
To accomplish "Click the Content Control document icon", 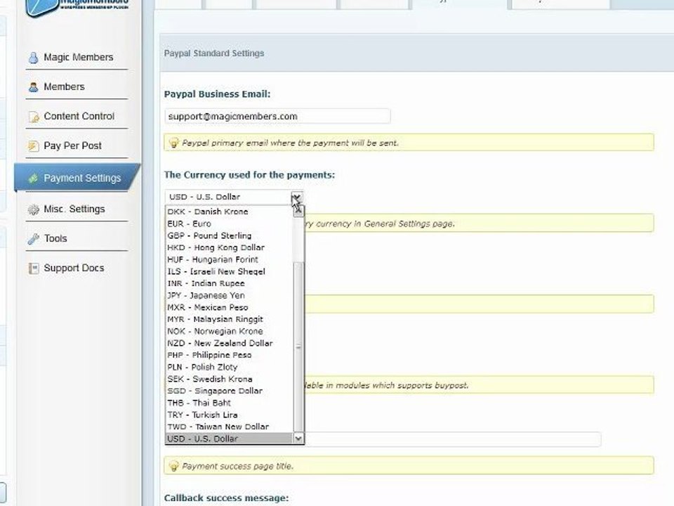I will [x=33, y=117].
